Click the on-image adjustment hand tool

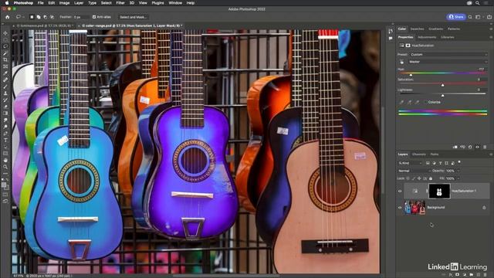(401, 62)
